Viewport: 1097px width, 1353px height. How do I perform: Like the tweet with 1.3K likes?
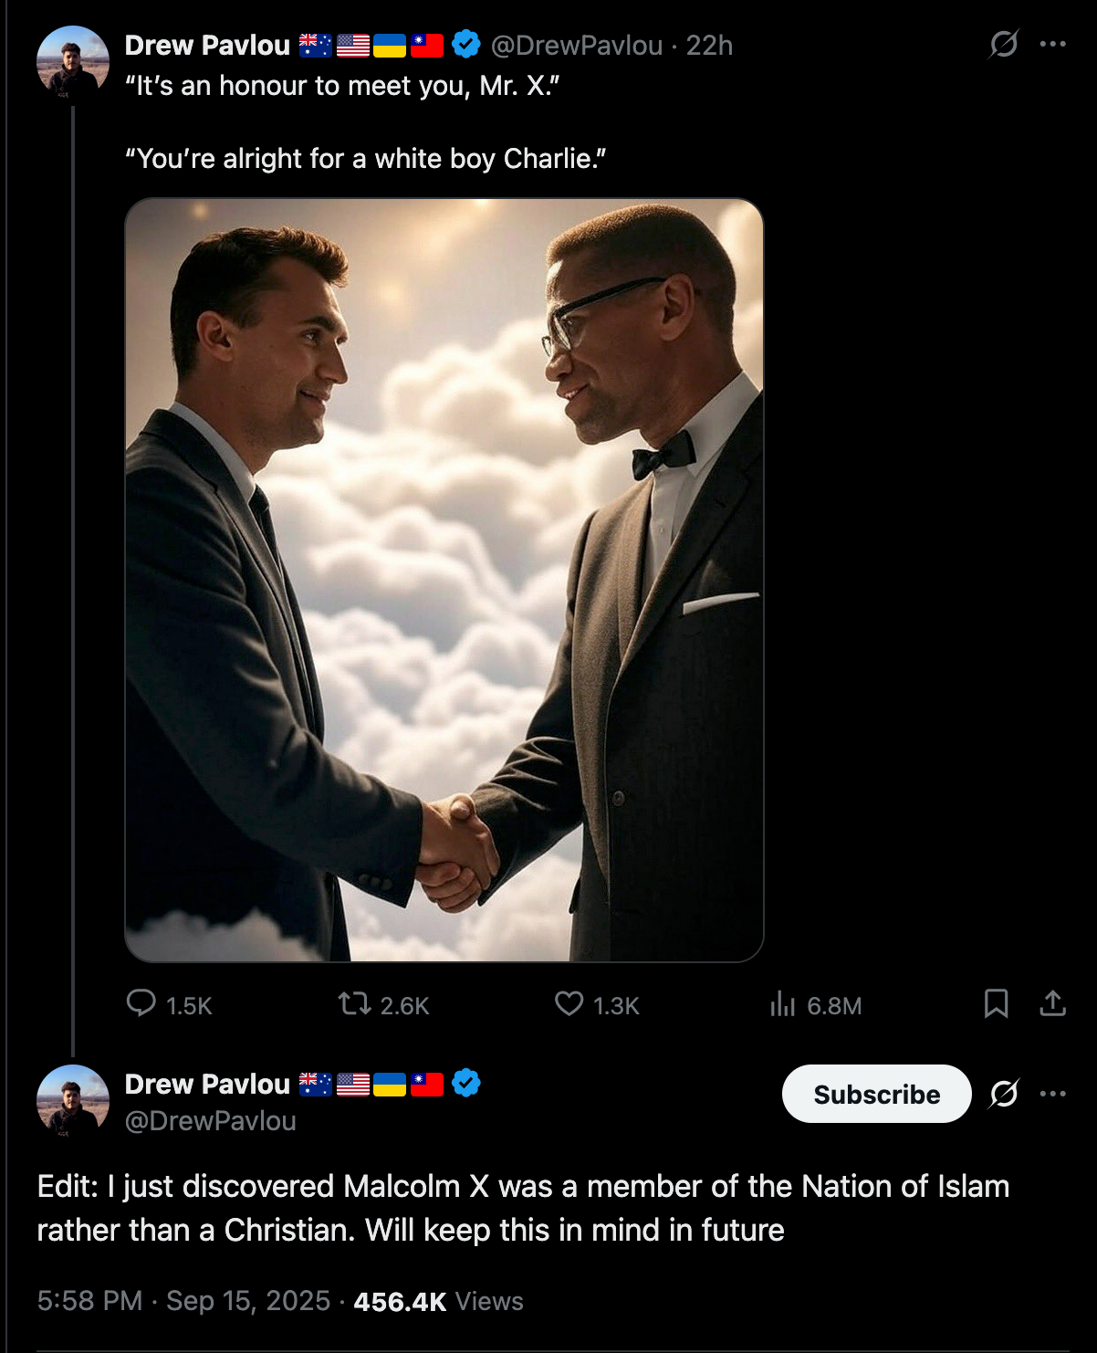pos(569,1004)
